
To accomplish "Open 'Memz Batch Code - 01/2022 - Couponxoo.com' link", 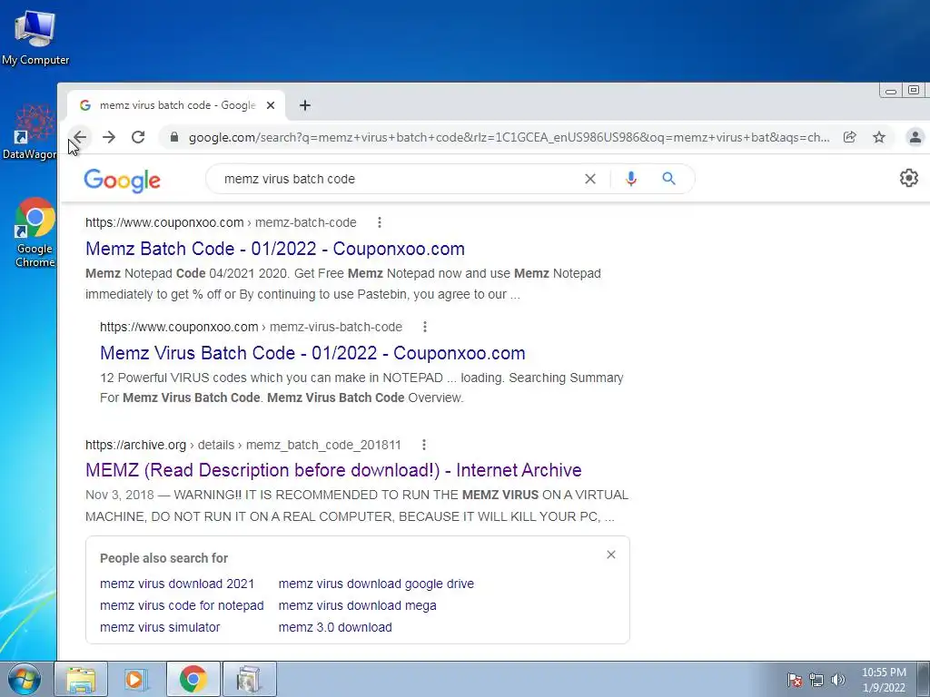I will point(274,249).
